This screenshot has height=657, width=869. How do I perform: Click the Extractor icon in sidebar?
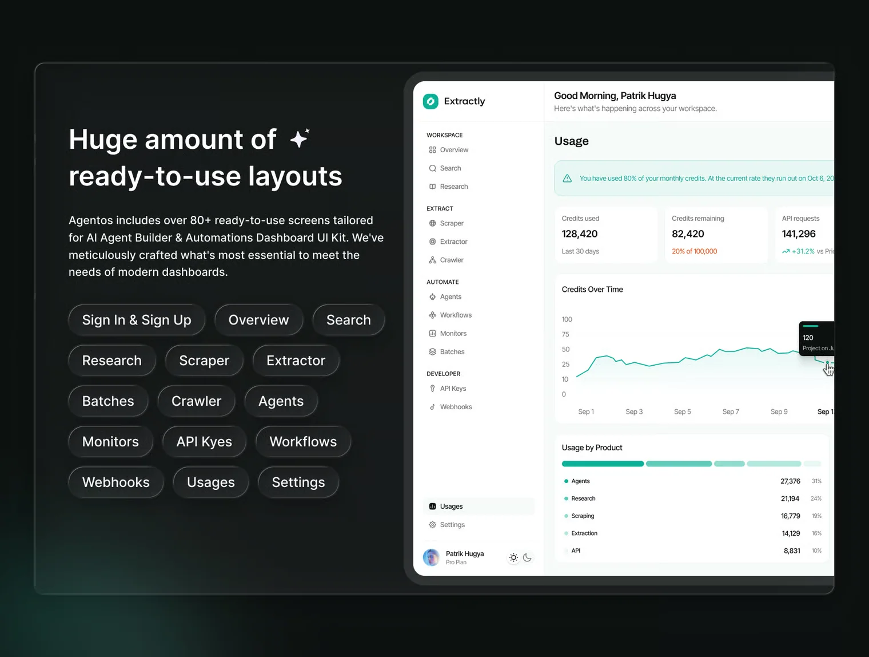point(433,242)
